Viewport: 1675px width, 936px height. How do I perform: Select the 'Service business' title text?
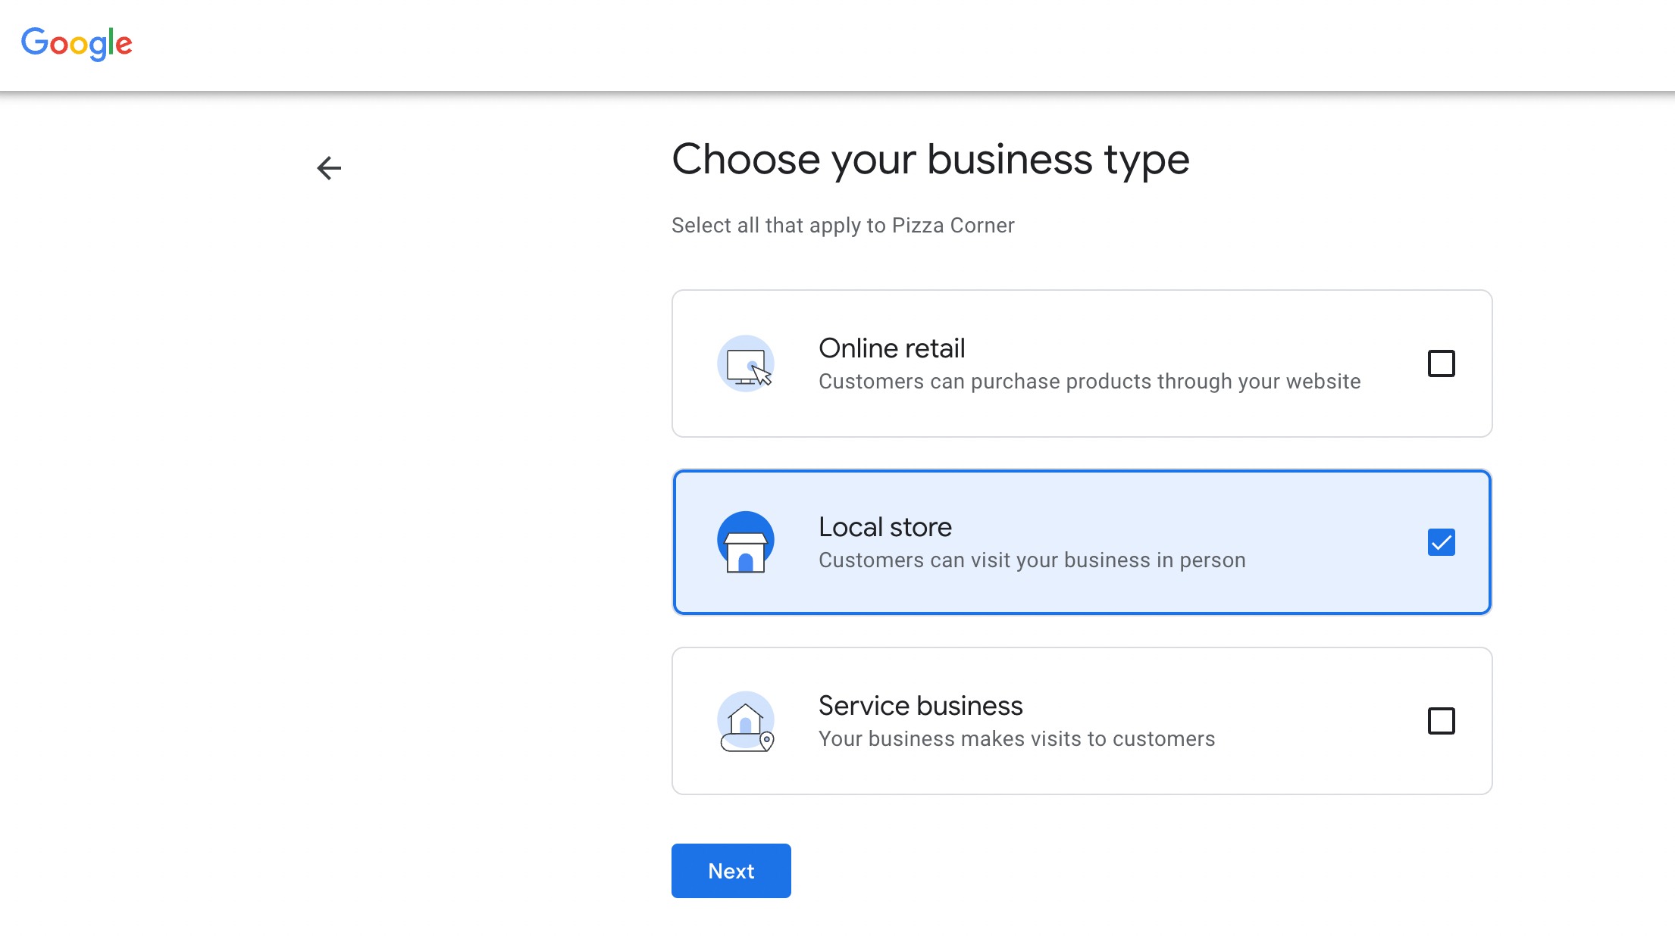click(x=920, y=706)
